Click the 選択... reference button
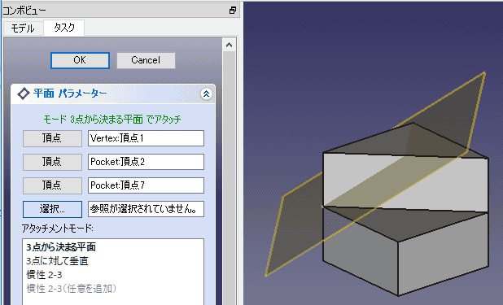Image resolution: width=503 pixels, height=305 pixels. pyautogui.click(x=52, y=209)
